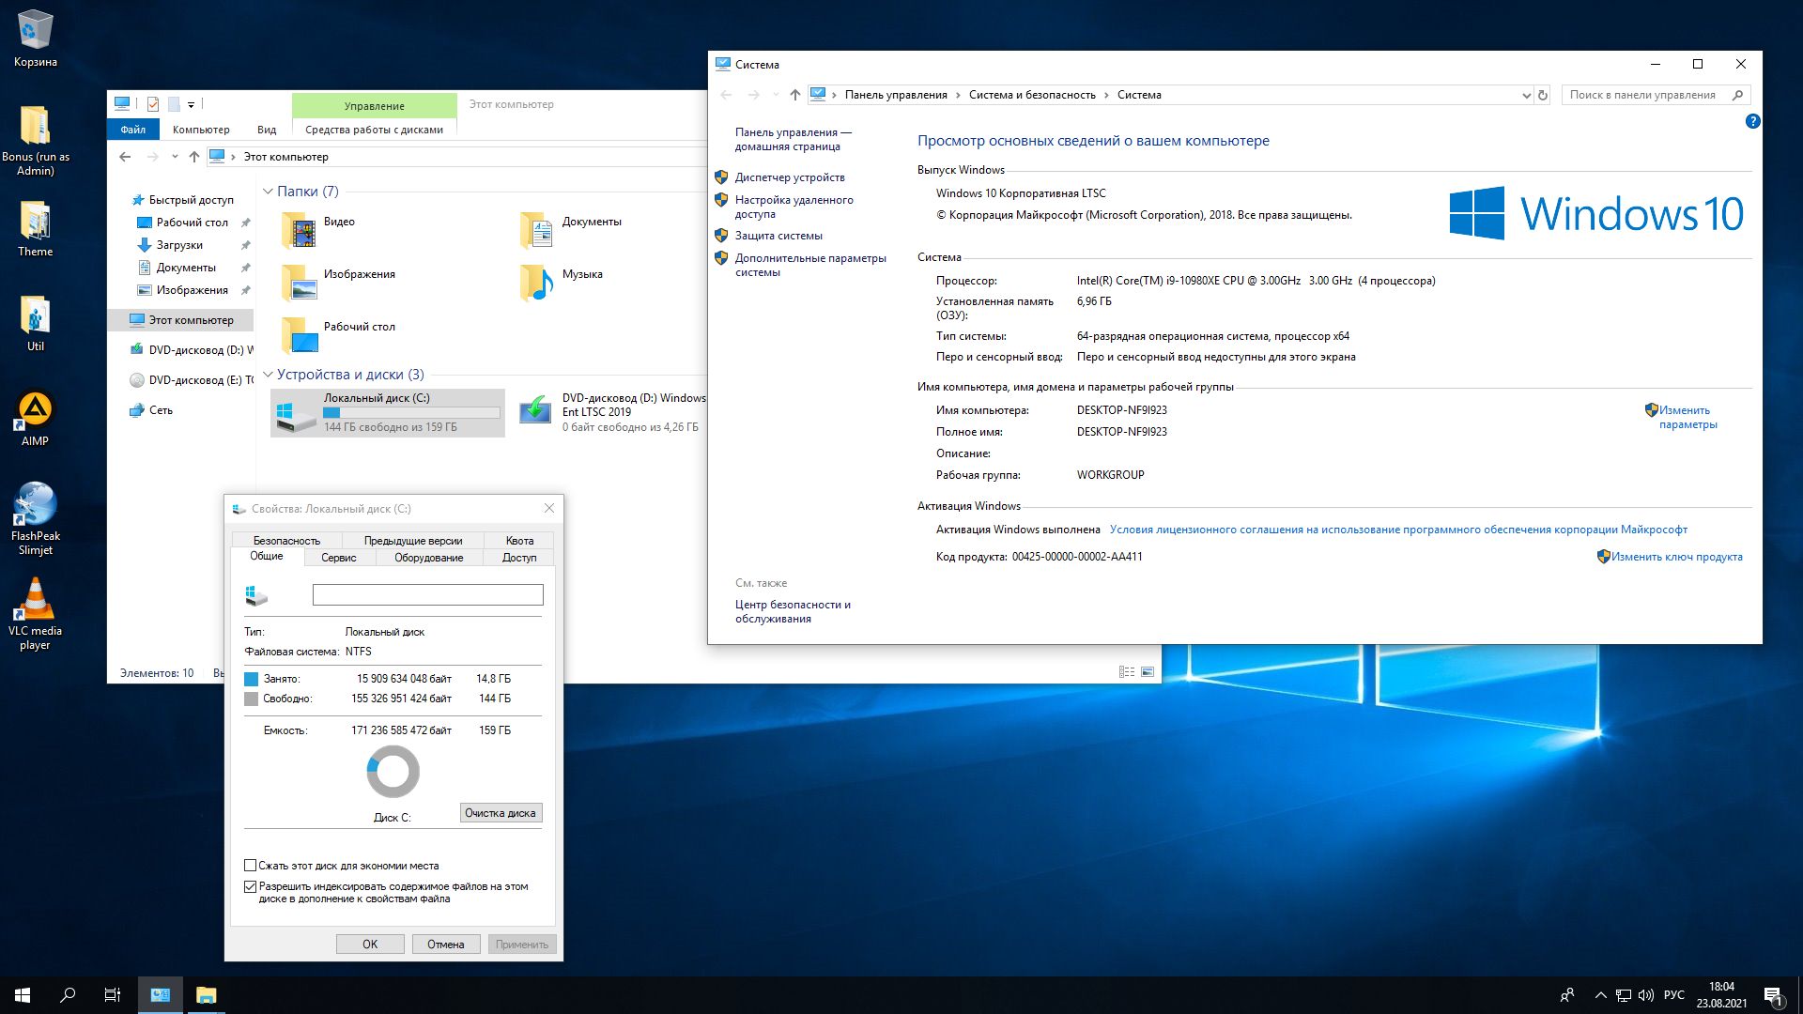Click the Disk Cleanup button
1803x1014 pixels.
pyautogui.click(x=501, y=813)
